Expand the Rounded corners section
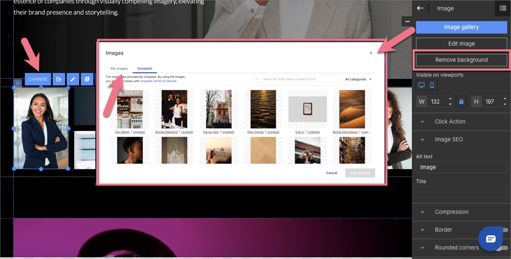 pos(422,248)
